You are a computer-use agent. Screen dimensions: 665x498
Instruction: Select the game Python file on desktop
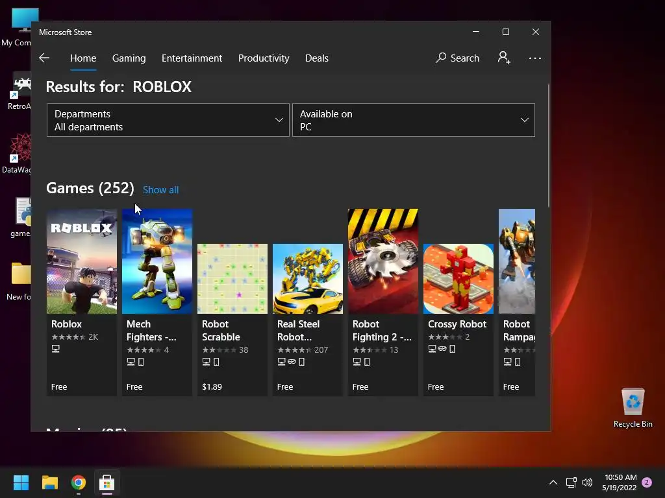coord(20,217)
